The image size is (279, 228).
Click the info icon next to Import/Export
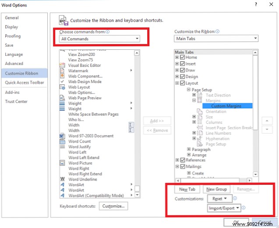pyautogui.click(x=244, y=207)
